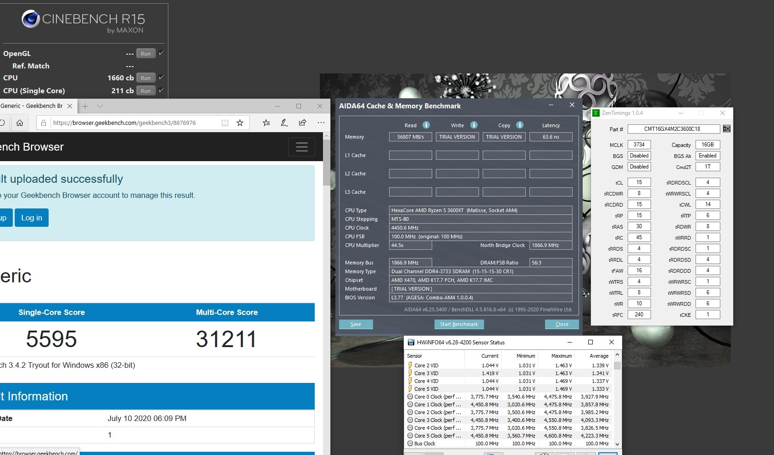This screenshot has width=774, height=455.
Task: Select the Core 3 VID sensor row
Action: pos(509,373)
